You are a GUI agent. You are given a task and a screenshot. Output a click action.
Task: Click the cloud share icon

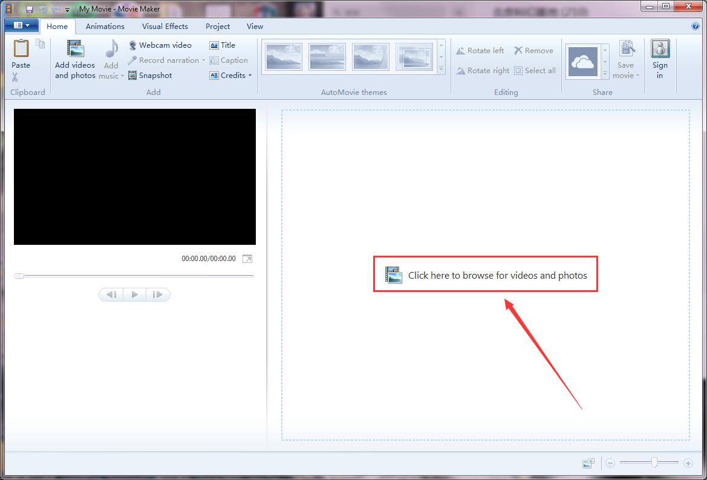582,62
